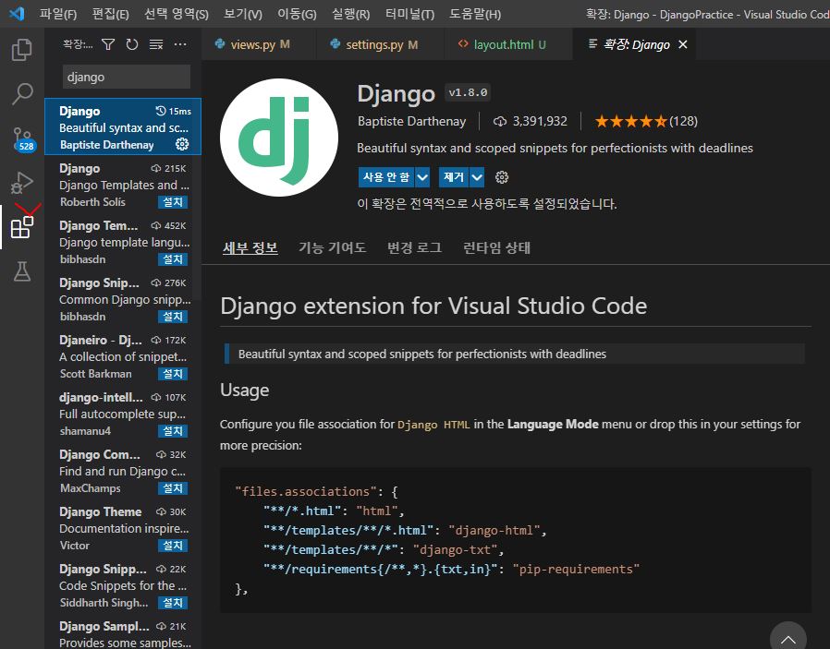Switch to the settings.py tab
830x649 pixels.
380,44
